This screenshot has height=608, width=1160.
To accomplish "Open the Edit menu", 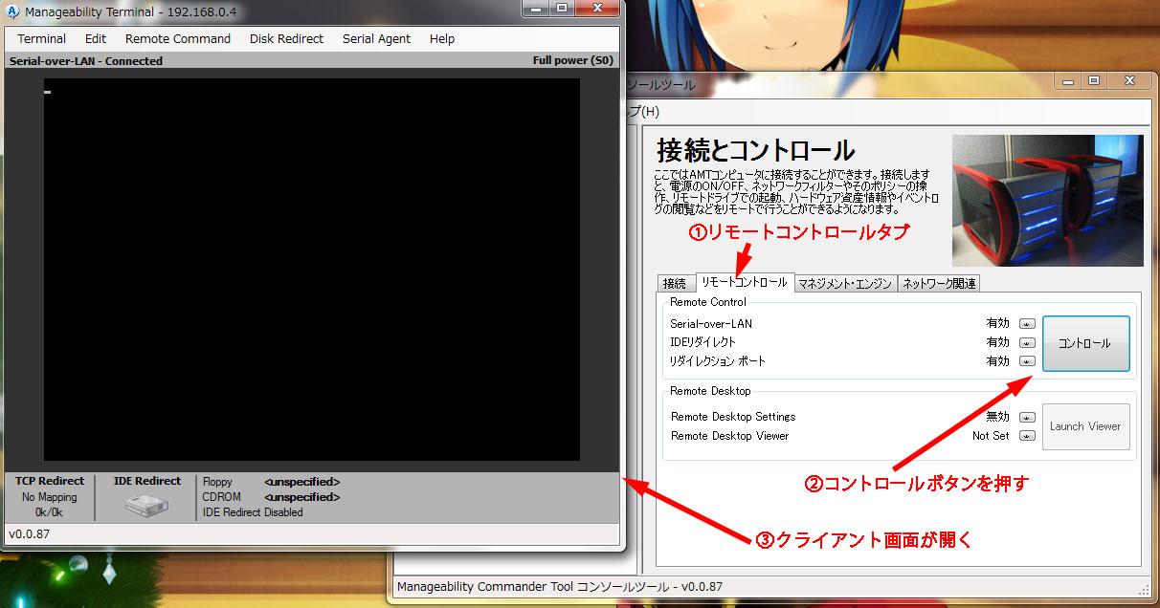I will [x=96, y=39].
